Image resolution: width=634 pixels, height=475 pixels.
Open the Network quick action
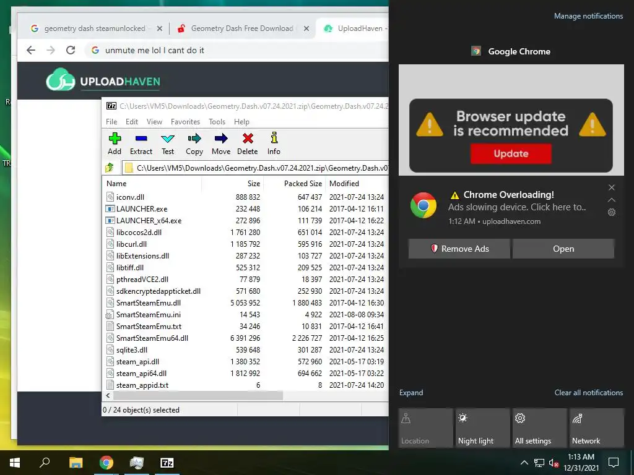coord(596,428)
